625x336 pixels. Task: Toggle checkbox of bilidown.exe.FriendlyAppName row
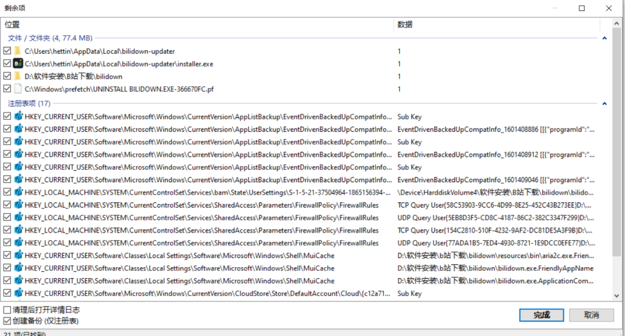tap(7, 268)
